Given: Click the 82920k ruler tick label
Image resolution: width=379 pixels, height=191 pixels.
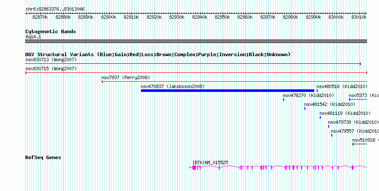Looking at the screenshot, I should coord(154,17).
